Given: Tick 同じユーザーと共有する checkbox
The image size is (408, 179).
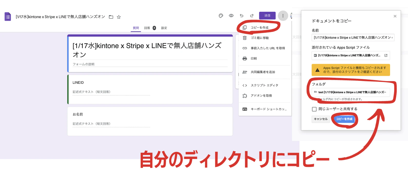Looking at the screenshot, I should [314, 109].
